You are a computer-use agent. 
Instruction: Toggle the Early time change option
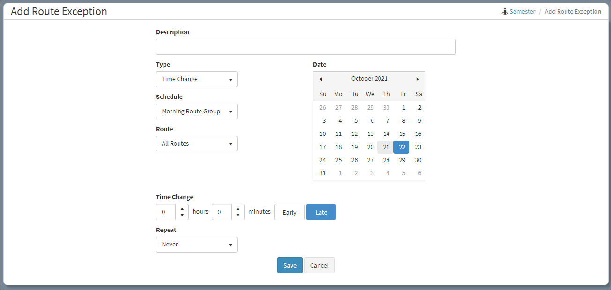pos(289,212)
